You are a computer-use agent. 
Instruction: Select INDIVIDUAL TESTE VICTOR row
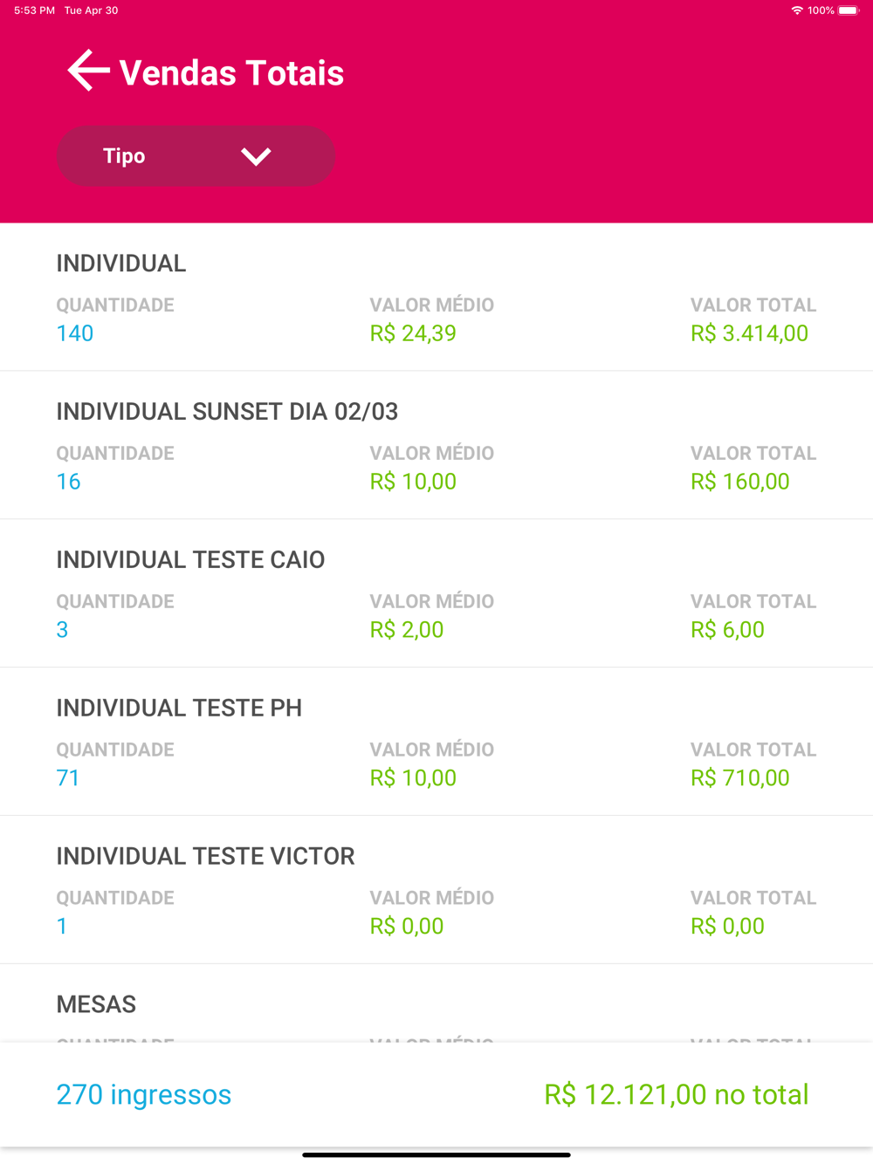click(x=436, y=891)
